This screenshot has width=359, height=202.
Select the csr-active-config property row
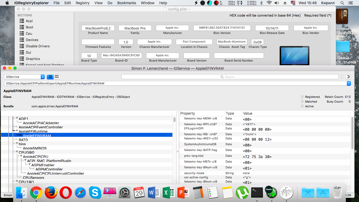point(265,177)
